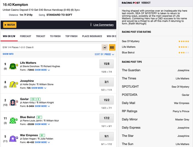193x147 pixels.
Task: Switch to the Place Insurance tab
Action: pyautogui.click(x=92, y=36)
